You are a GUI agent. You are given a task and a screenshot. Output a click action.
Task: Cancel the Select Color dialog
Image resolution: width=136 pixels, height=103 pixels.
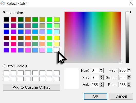coord(121,96)
